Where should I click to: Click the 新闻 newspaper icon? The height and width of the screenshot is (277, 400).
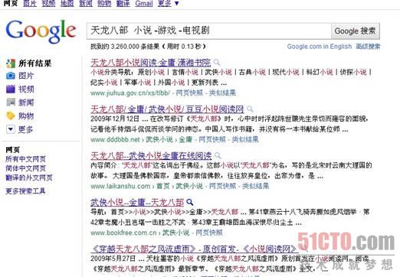click(x=11, y=103)
